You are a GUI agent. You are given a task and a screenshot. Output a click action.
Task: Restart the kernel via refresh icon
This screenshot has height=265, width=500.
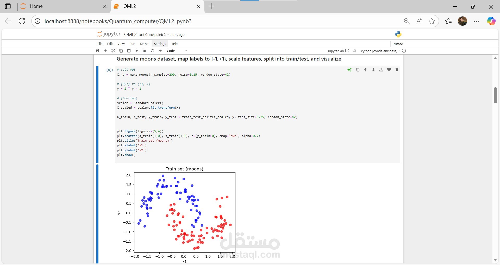click(152, 51)
